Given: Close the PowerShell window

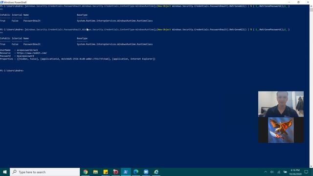Looking at the screenshot, I should [308, 2].
